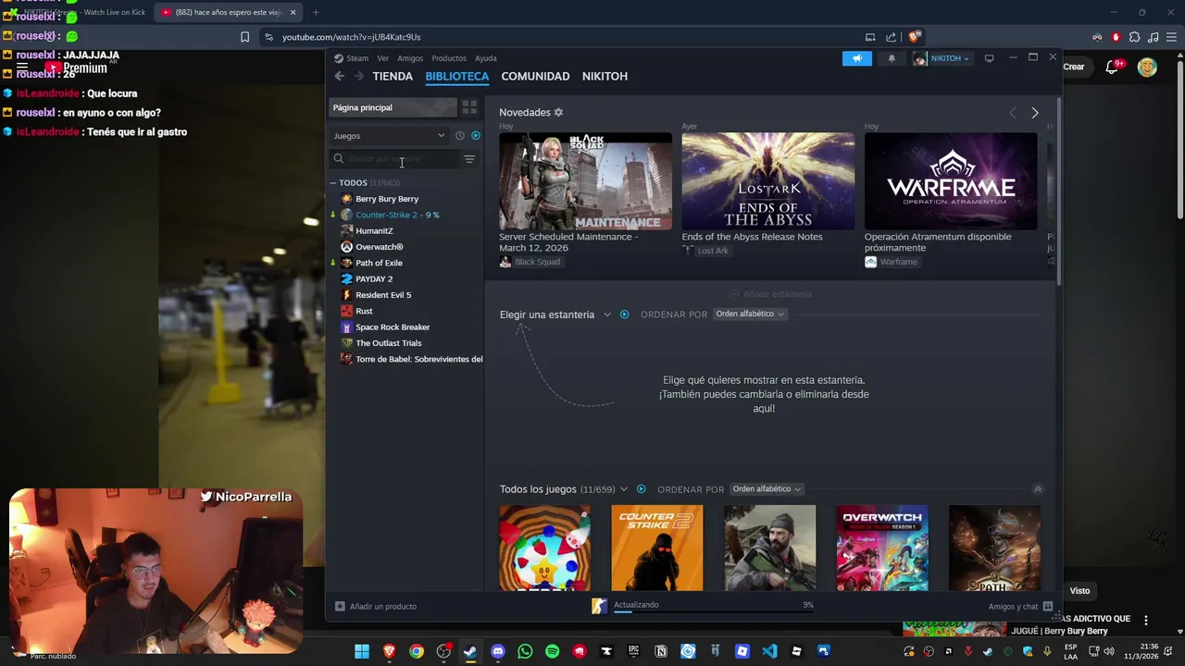Switch to Big Picture mode icon

tap(989, 58)
